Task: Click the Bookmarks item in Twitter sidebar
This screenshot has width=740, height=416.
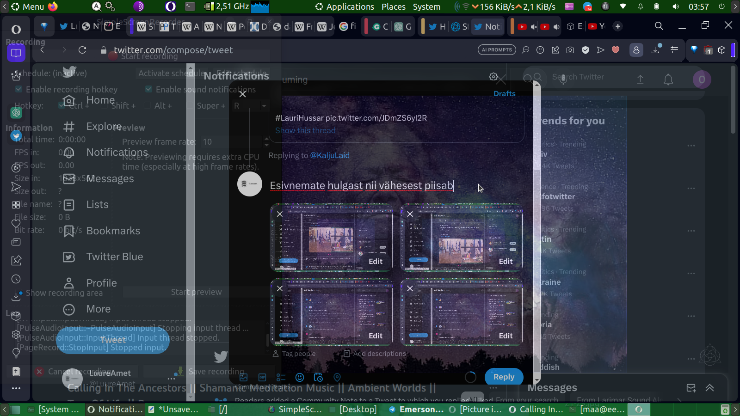Action: [113, 231]
